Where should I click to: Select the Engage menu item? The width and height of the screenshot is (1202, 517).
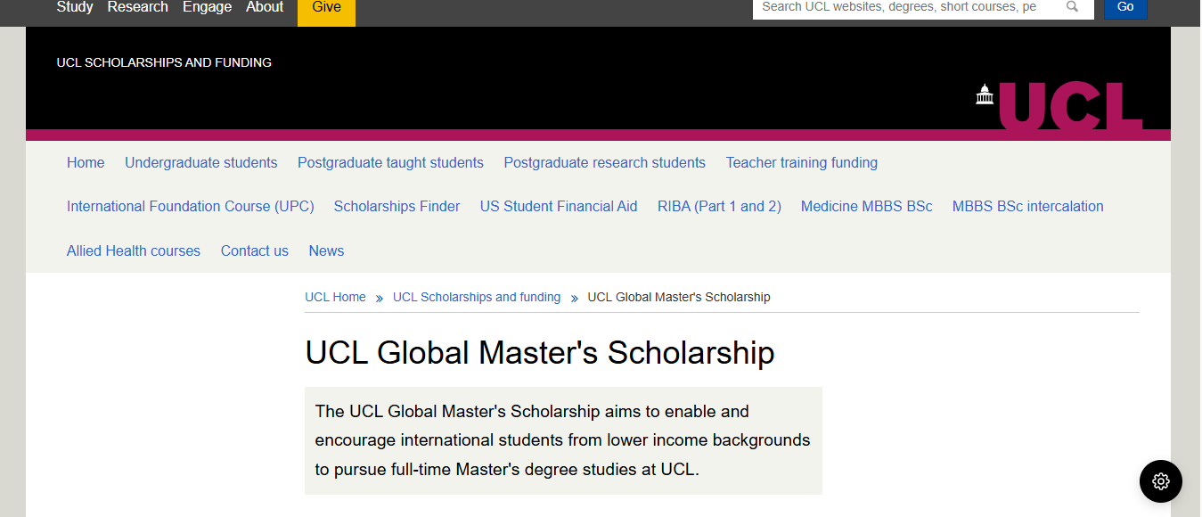pyautogui.click(x=207, y=7)
